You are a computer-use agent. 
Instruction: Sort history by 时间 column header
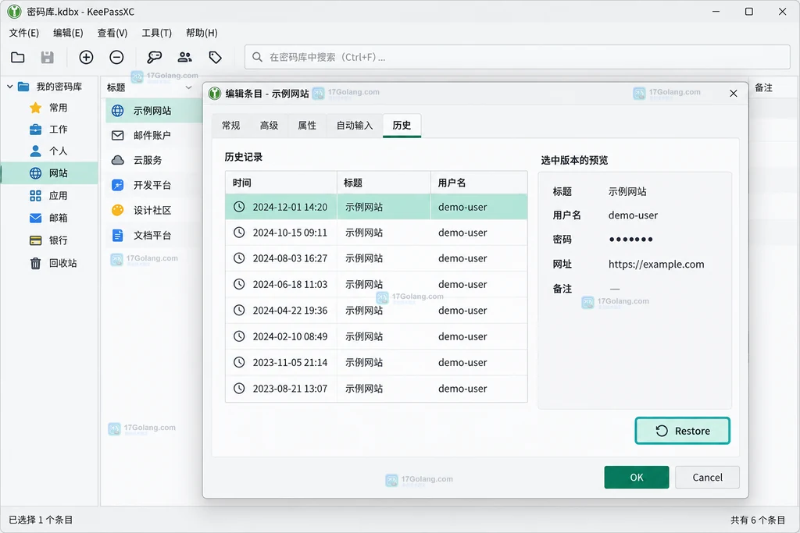pos(281,183)
